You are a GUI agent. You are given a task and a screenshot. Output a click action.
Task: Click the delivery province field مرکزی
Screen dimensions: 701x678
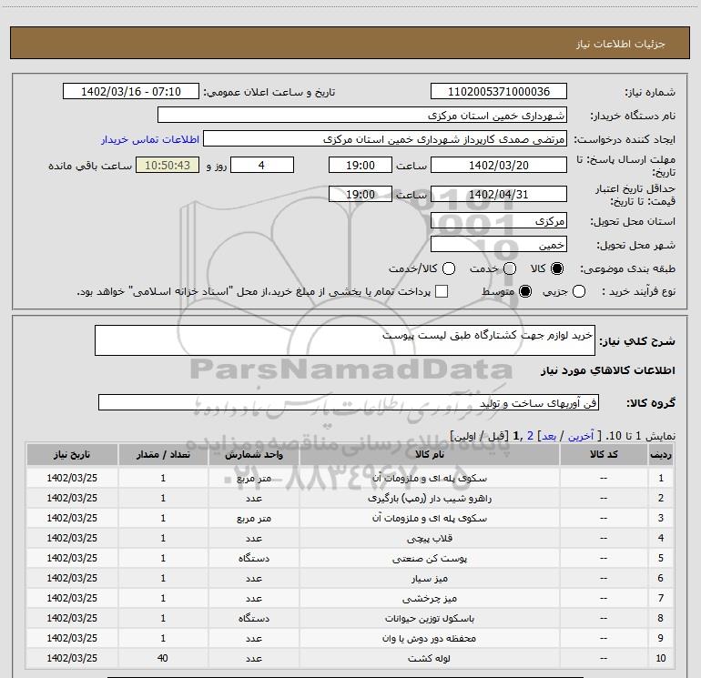[x=499, y=220]
